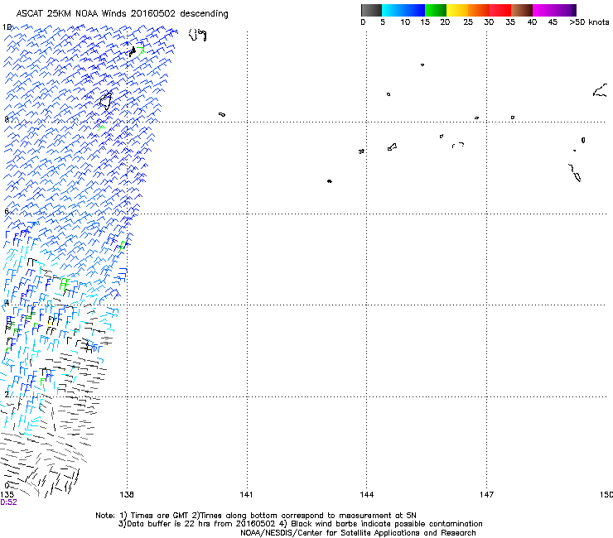Click the latitude '8' axis label
The width and height of the screenshot is (613, 538).
click(x=7, y=119)
